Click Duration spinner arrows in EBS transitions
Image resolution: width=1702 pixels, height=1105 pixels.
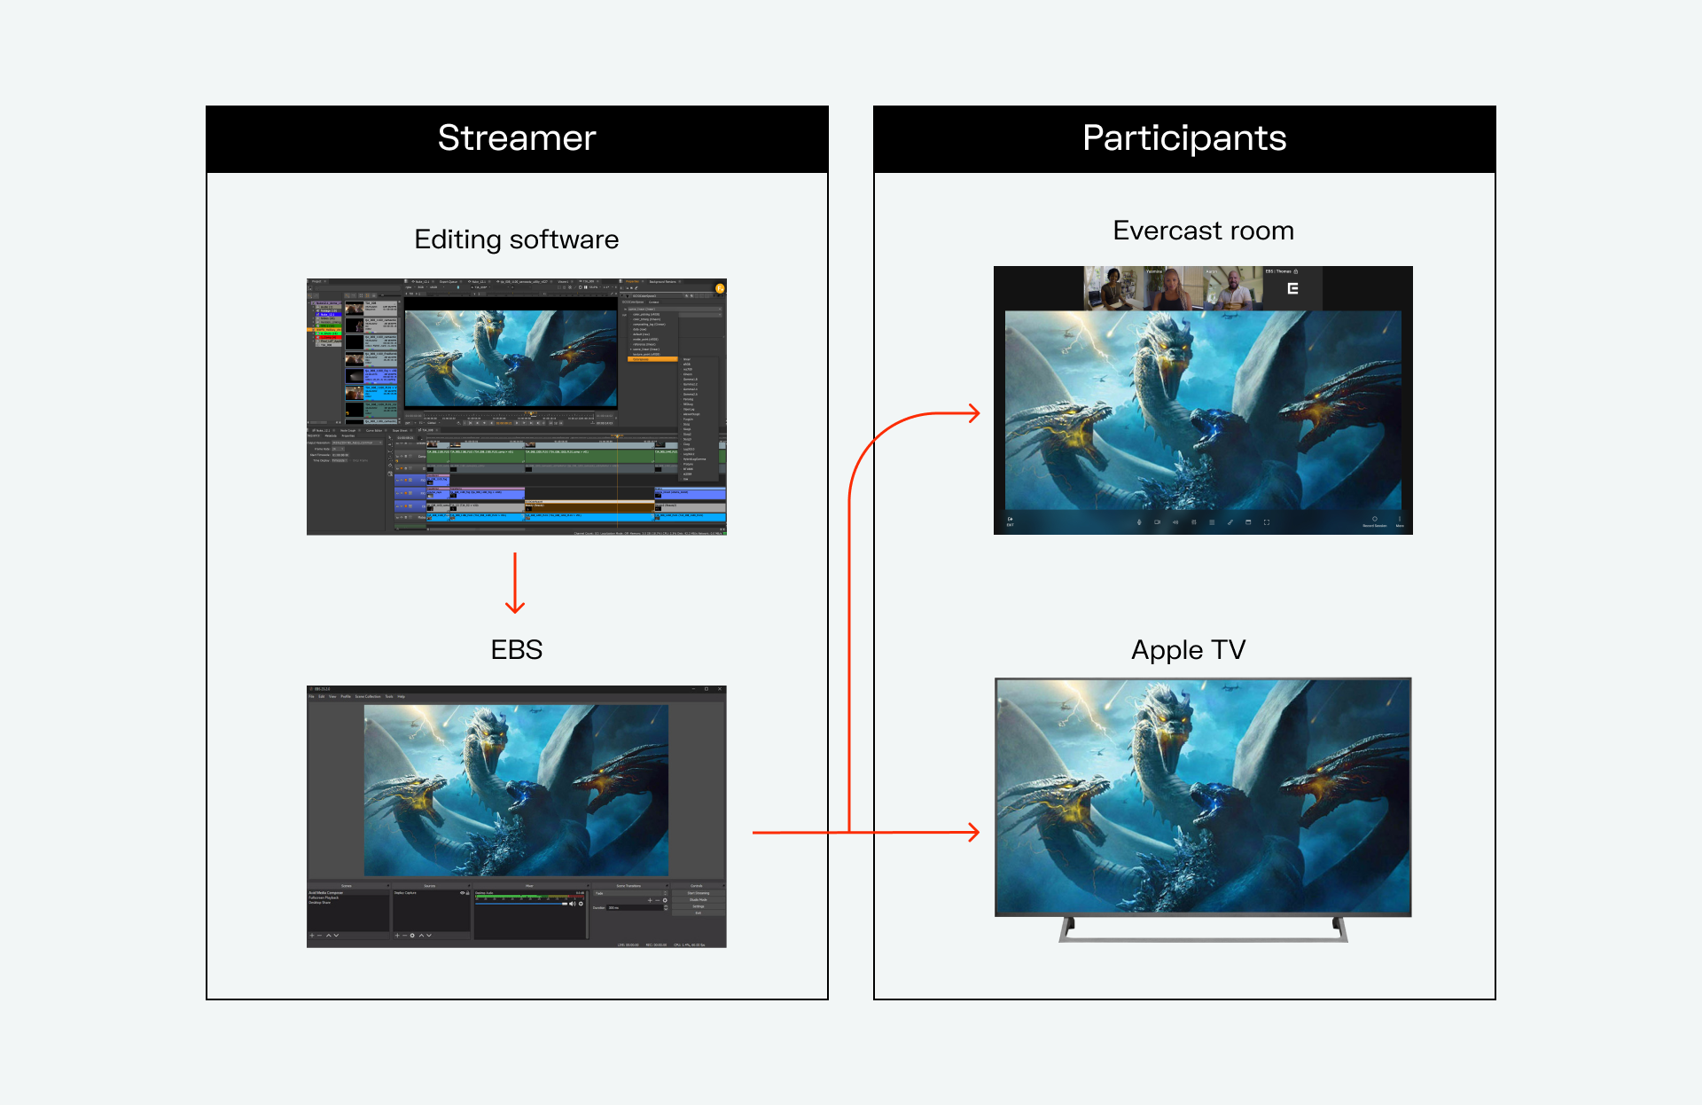pyautogui.click(x=666, y=907)
